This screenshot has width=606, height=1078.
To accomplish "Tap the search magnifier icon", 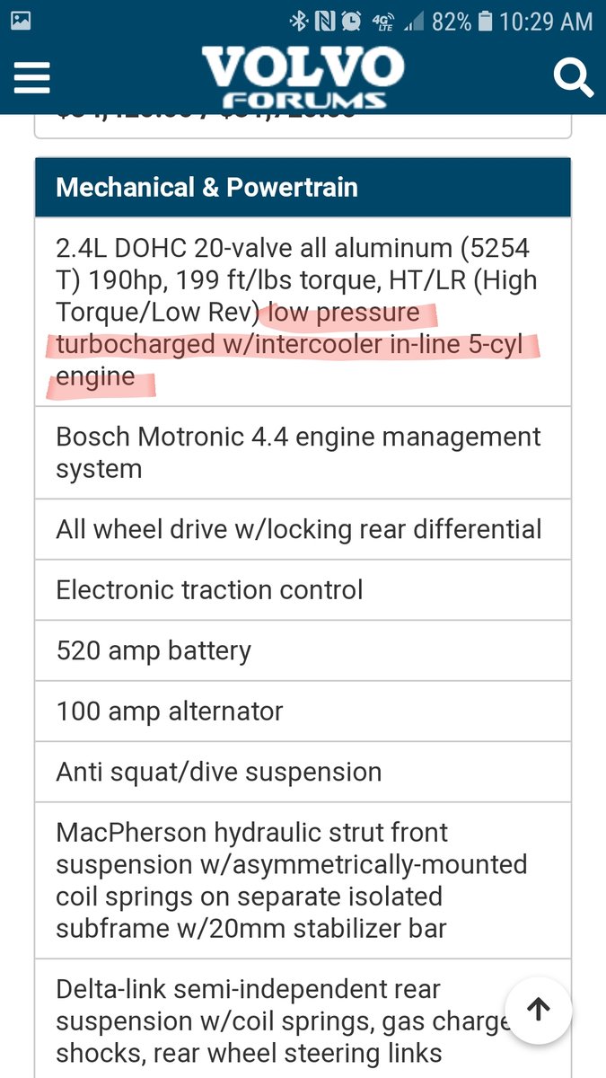I will point(574,77).
